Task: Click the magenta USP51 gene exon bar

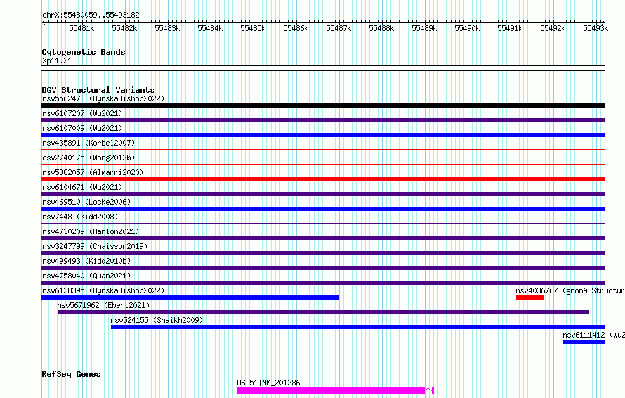Action: coord(331,391)
